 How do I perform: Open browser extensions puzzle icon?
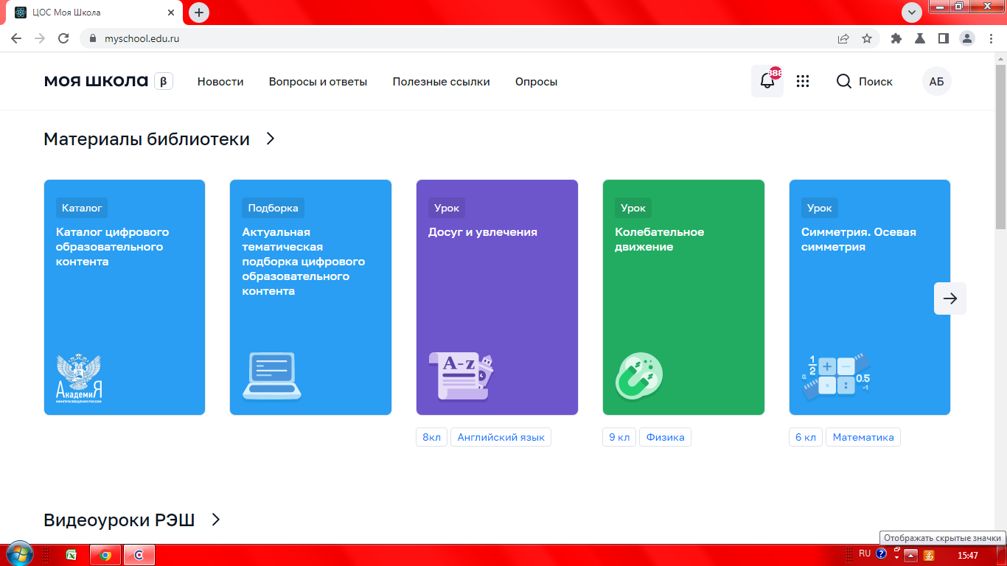click(x=896, y=38)
